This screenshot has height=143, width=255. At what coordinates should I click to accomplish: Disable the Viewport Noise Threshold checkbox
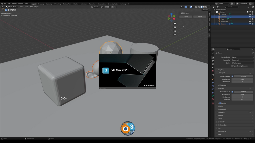232,76
